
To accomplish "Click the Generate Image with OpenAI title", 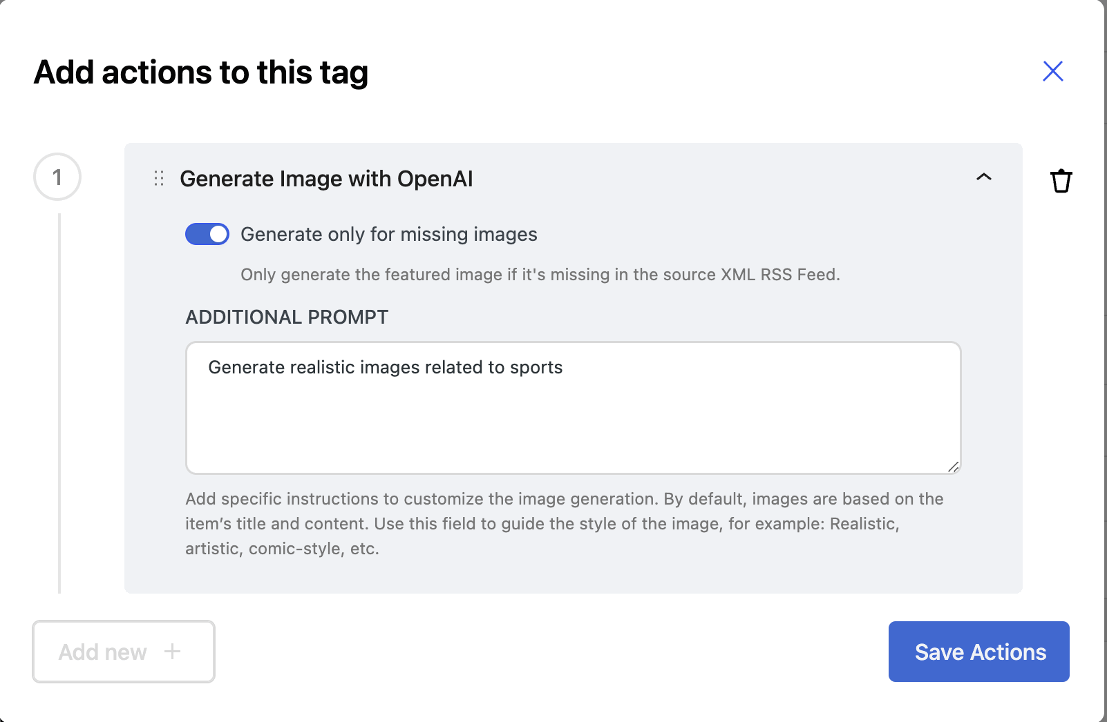I will 326,179.
